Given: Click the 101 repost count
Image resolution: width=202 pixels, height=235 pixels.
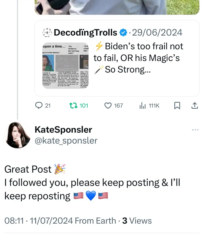Looking at the screenshot, I should (x=84, y=106).
